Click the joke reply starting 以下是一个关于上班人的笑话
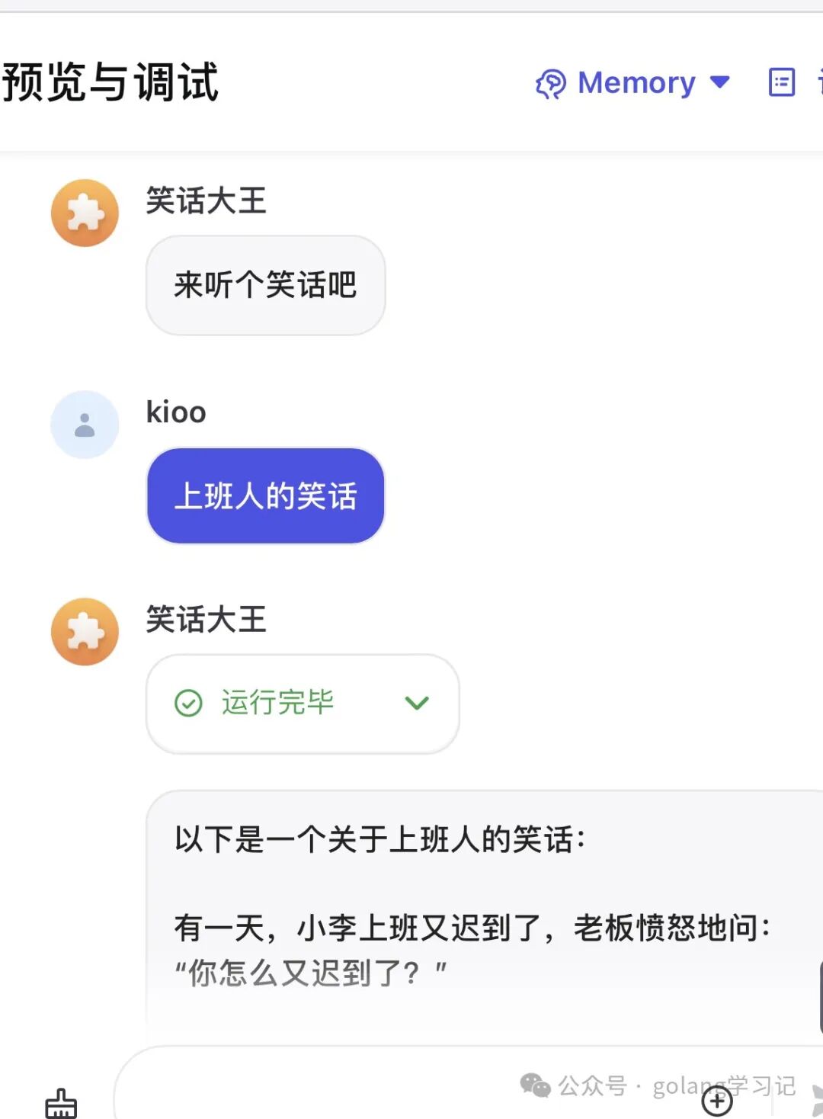 click(x=472, y=907)
